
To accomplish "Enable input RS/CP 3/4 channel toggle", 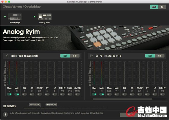I will pyautogui.click(x=39, y=94).
